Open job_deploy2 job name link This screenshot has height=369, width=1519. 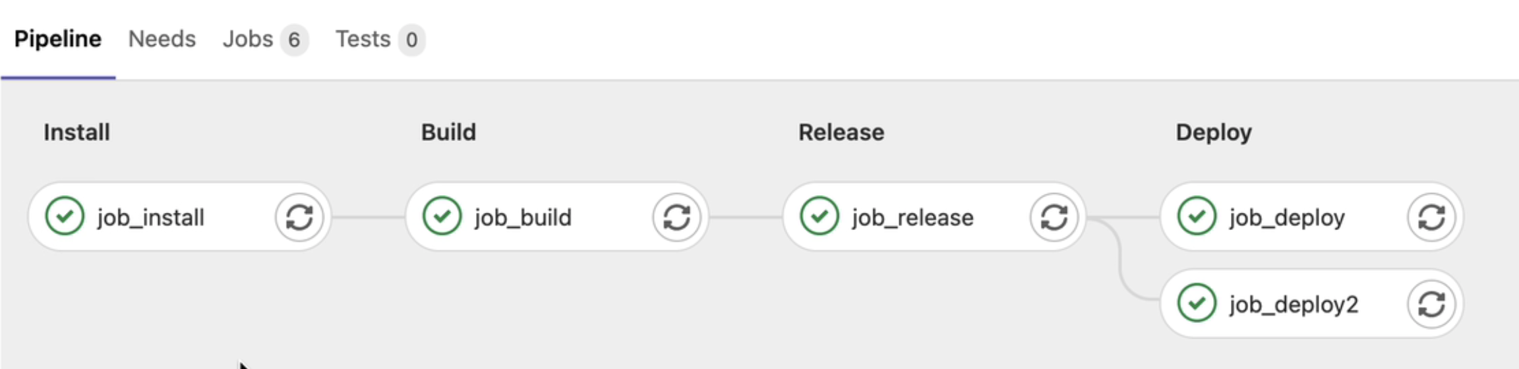coord(1294,304)
